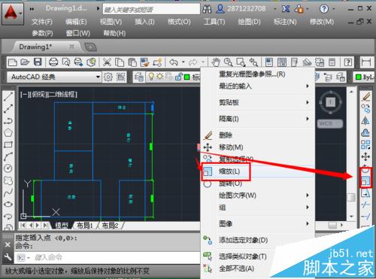The width and height of the screenshot is (376, 279).
Task: Click the Scale tool in modify toolbar
Action: (x=365, y=180)
